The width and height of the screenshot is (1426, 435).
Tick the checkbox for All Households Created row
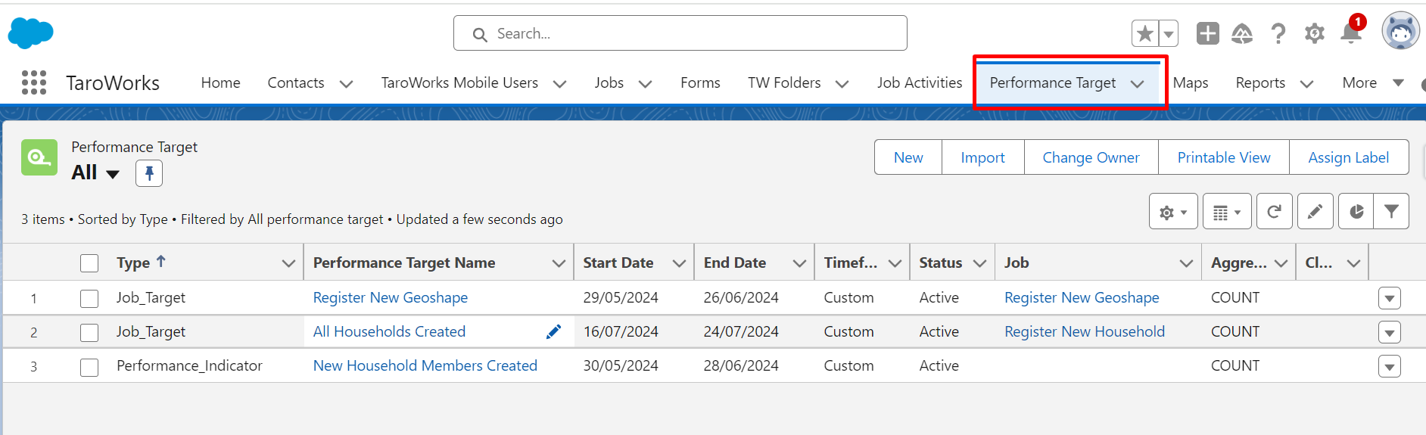(x=89, y=332)
